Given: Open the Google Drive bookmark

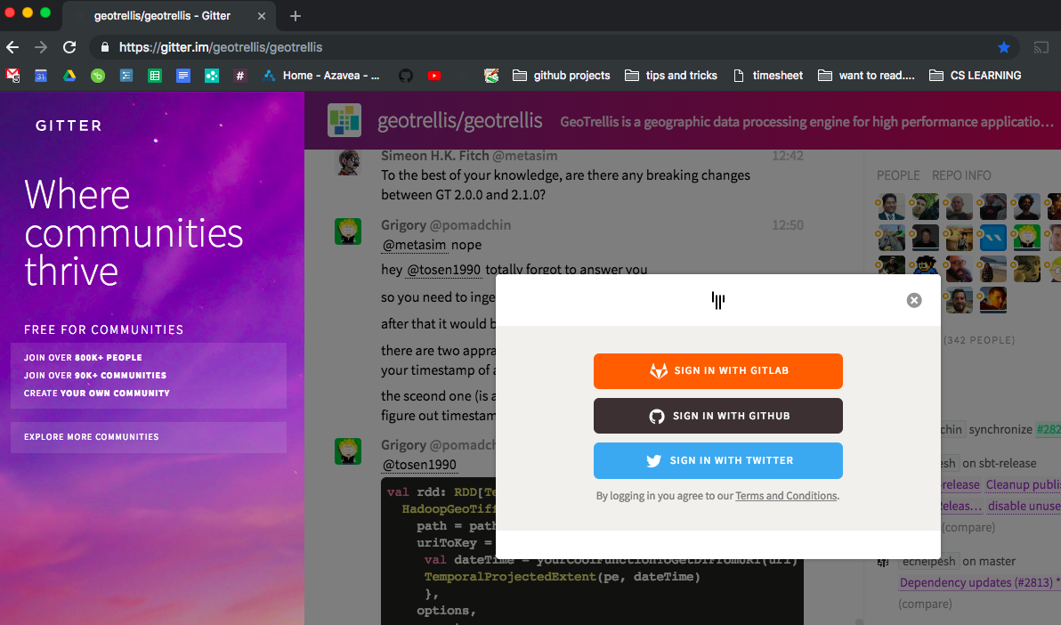Looking at the screenshot, I should click(69, 76).
